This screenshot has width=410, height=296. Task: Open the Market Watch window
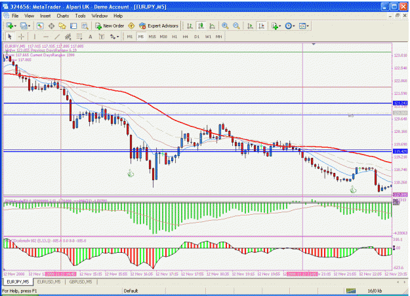(40, 26)
